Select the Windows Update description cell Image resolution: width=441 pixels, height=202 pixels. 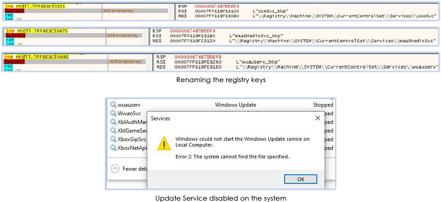[236, 105]
